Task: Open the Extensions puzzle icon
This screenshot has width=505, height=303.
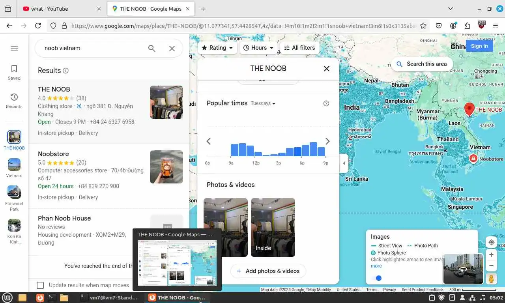Action: [x=468, y=26]
